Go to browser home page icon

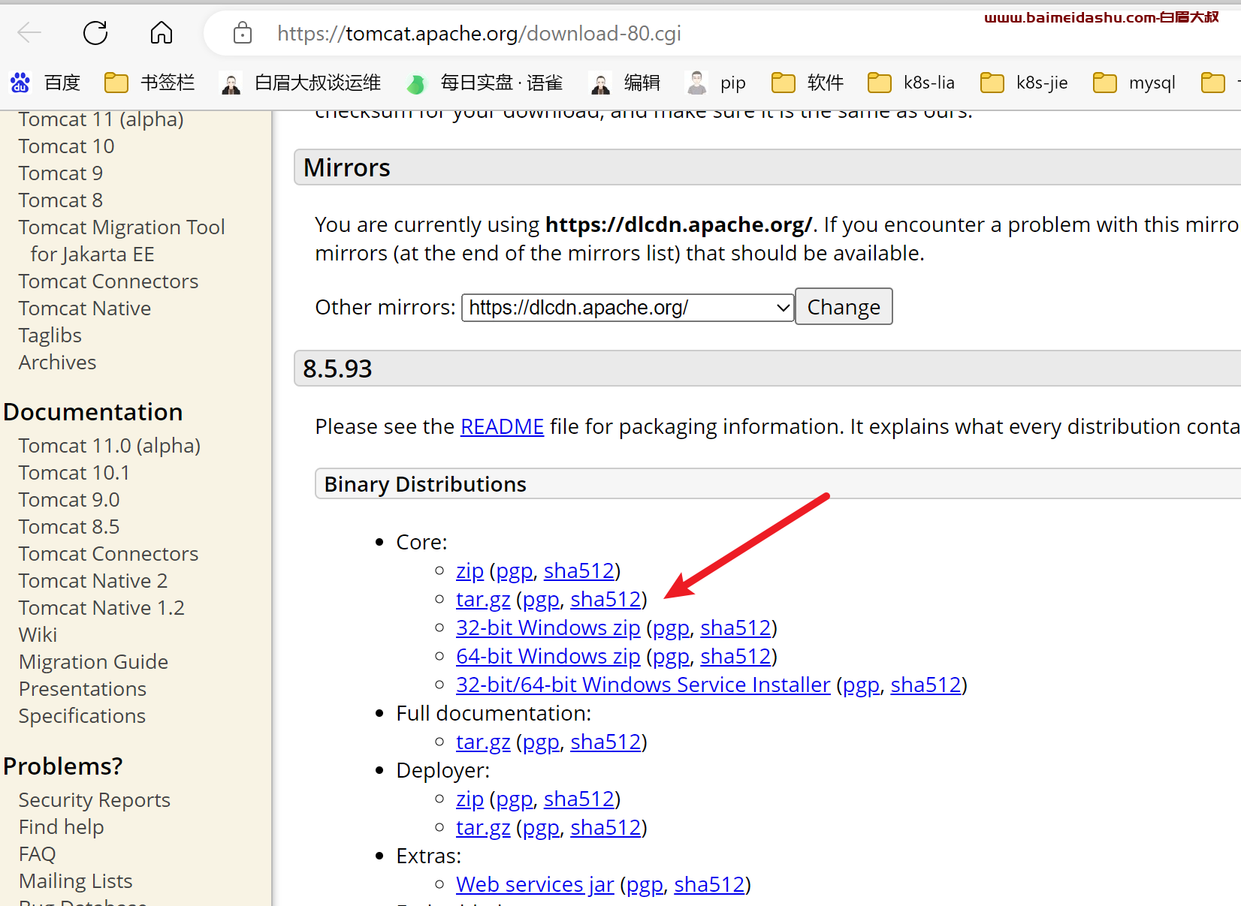pyautogui.click(x=162, y=33)
